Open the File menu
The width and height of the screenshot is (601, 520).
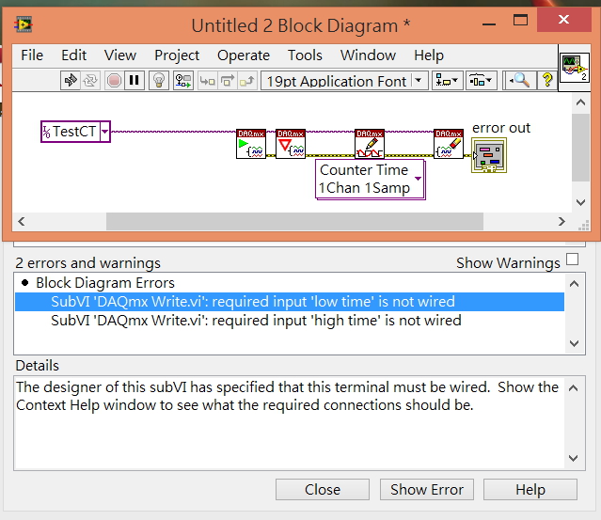32,55
